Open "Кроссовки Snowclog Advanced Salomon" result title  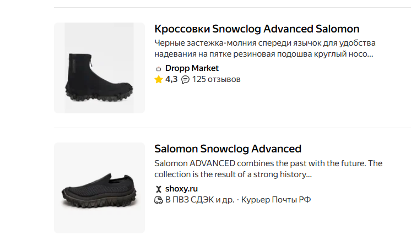coord(257,29)
